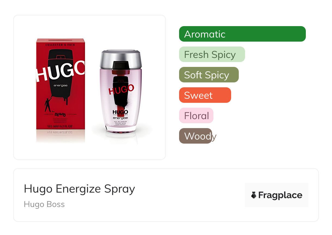Viewport: 332px width, 235px height.
Task: Select the Fresh Spicy accord bar
Action: tap(212, 54)
